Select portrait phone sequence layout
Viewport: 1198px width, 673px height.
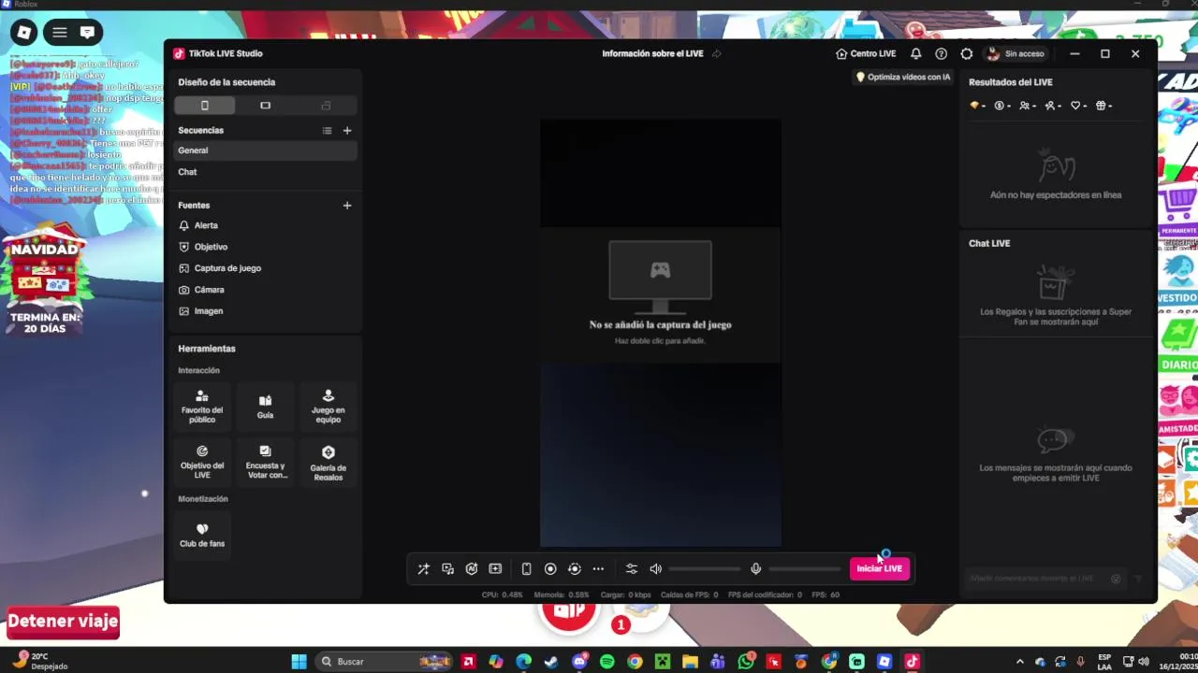pos(204,106)
